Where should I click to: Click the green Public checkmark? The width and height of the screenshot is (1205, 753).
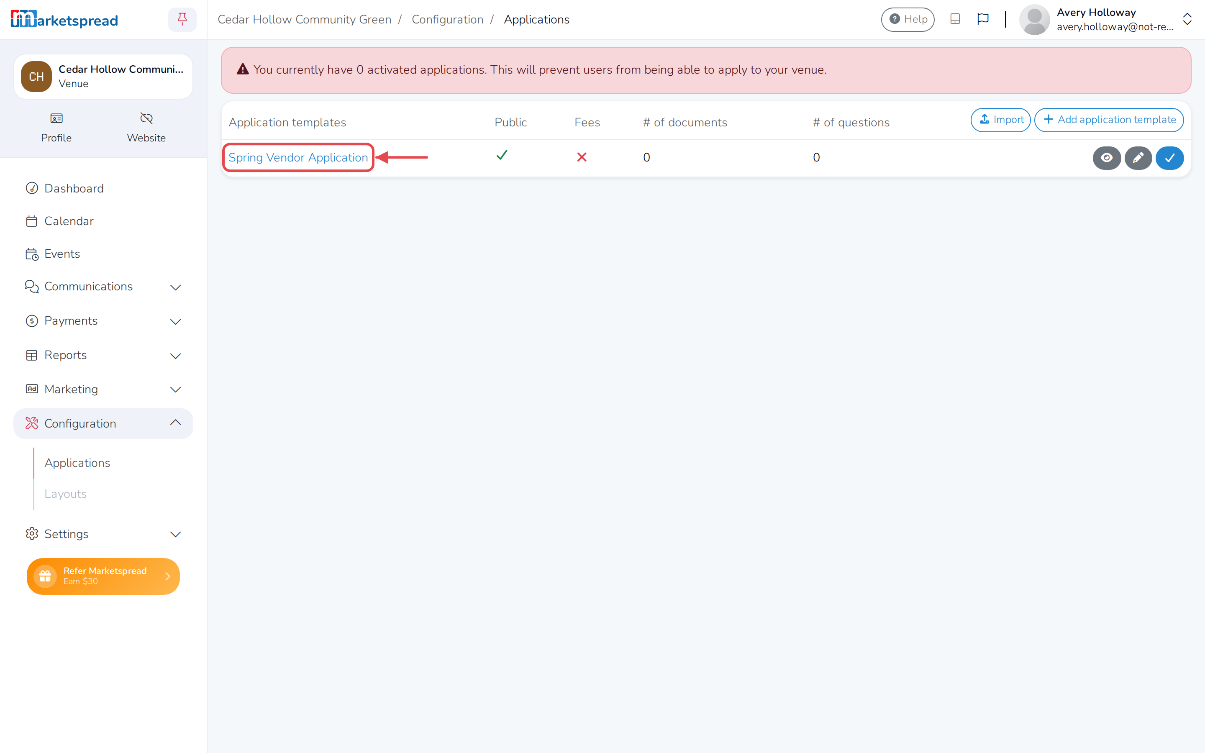(x=501, y=155)
